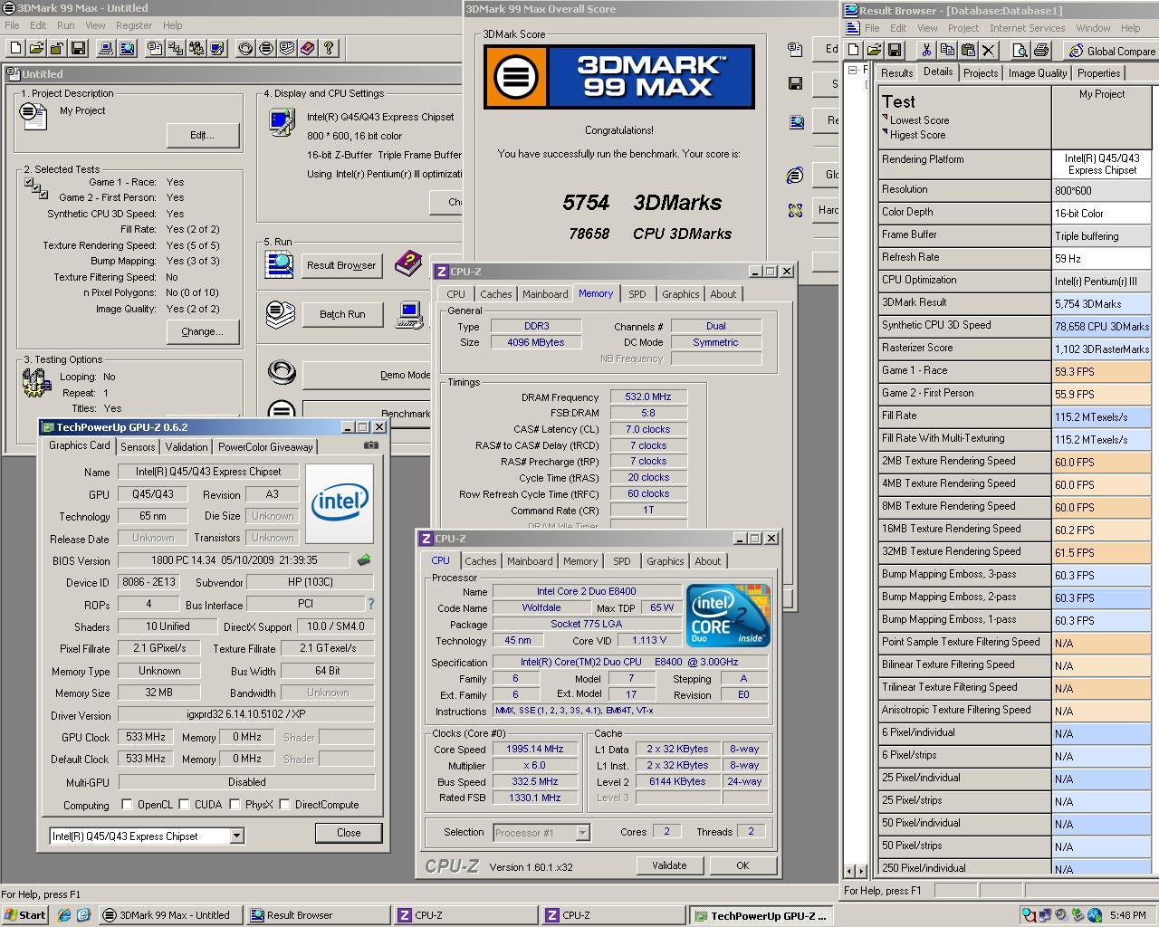Click Printer icon in Result Browser toolbar
This screenshot has height=927, width=1159.
1040,51
